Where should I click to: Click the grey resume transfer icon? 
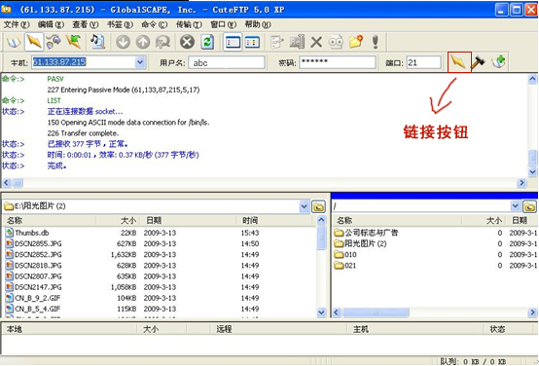click(162, 42)
